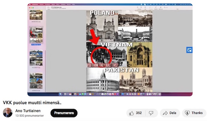The height and width of the screenshot is (121, 207).
Task: Select the third sidebar thumbnail with blue skies
Action: (36, 58)
